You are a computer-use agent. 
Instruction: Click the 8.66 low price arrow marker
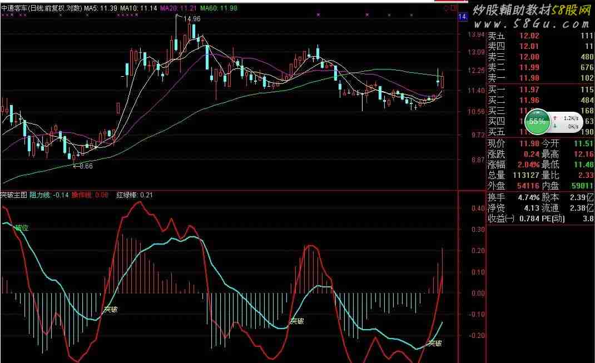pos(82,166)
